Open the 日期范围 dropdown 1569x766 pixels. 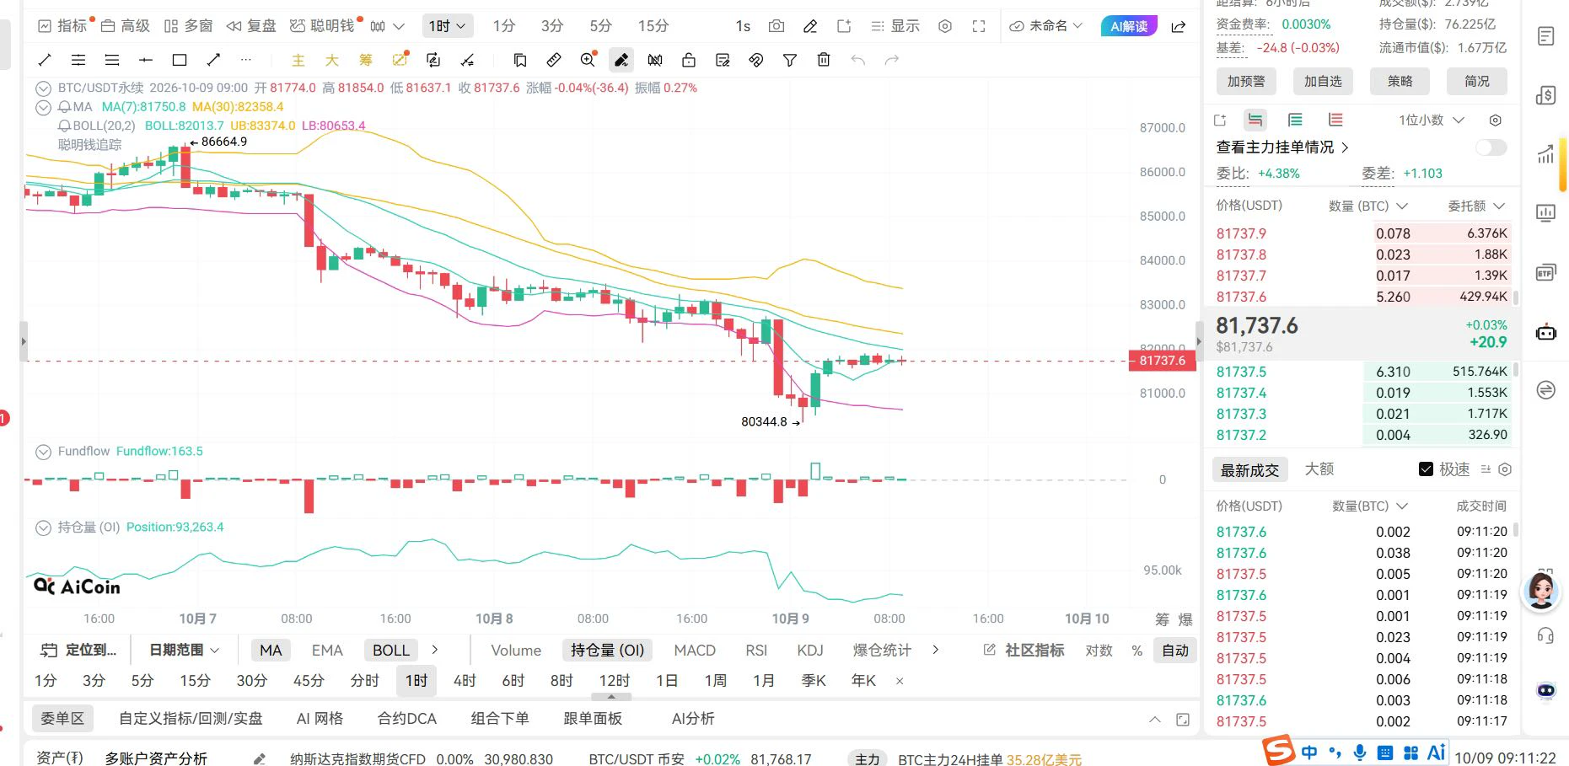tap(184, 650)
